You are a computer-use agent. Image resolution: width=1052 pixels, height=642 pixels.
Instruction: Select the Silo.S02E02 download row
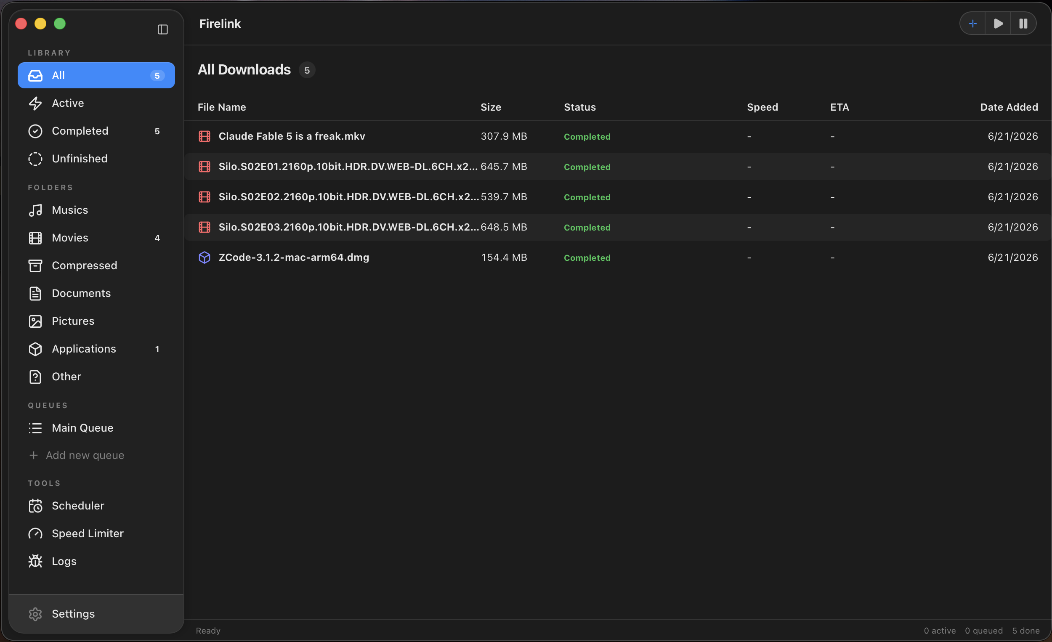618,197
